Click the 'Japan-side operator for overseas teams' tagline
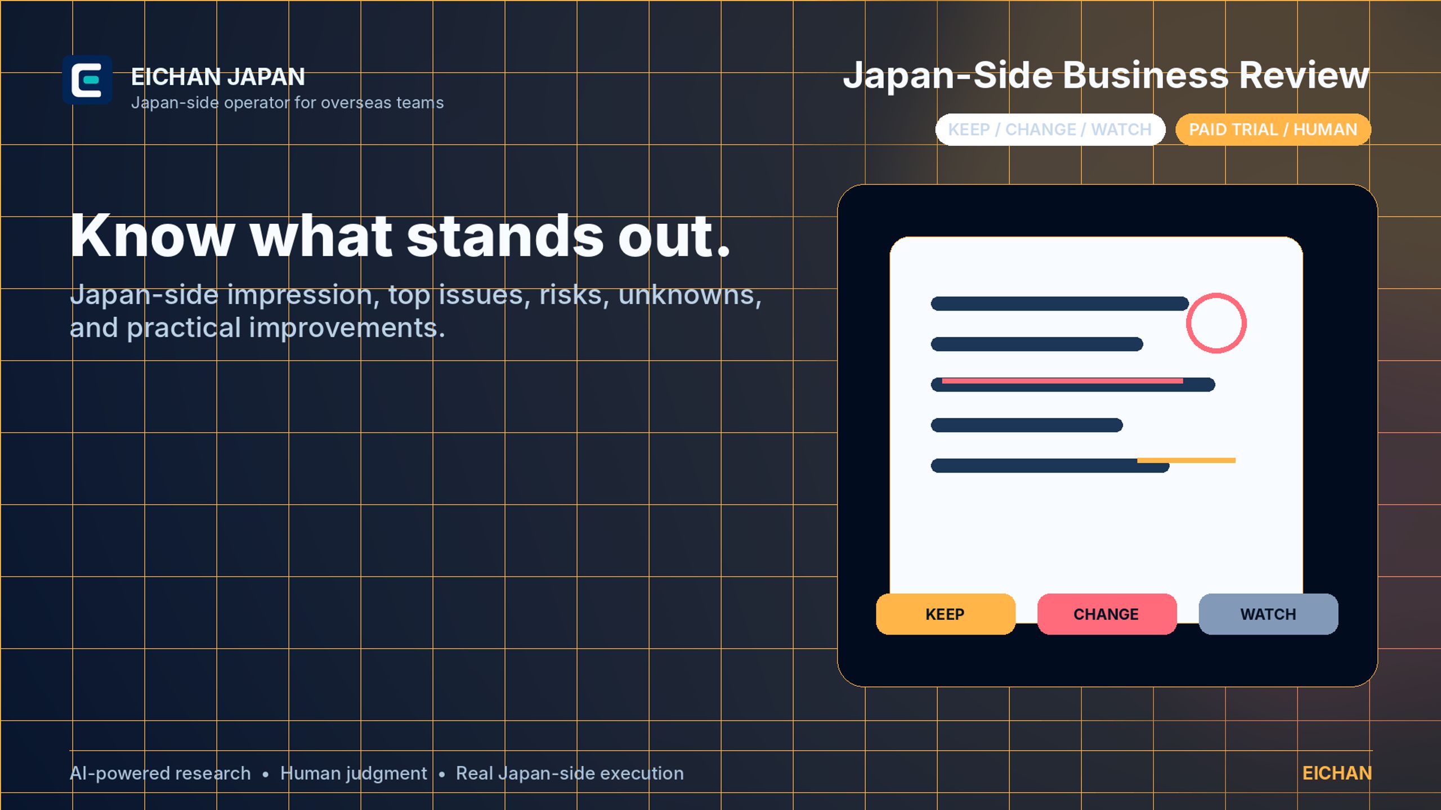The image size is (1441, 810). tap(287, 102)
